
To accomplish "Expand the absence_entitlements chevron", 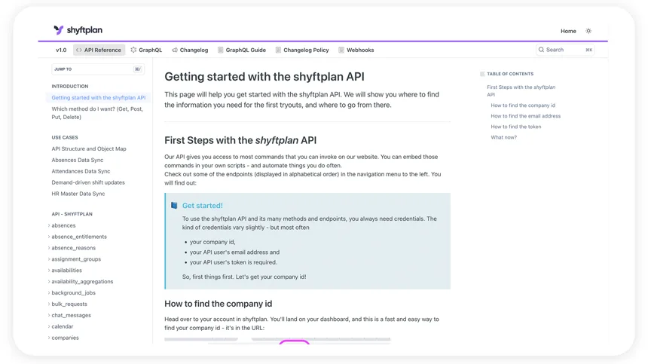I will tap(49, 237).
